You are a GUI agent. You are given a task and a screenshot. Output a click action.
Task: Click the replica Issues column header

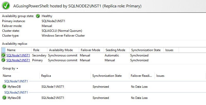169,50
